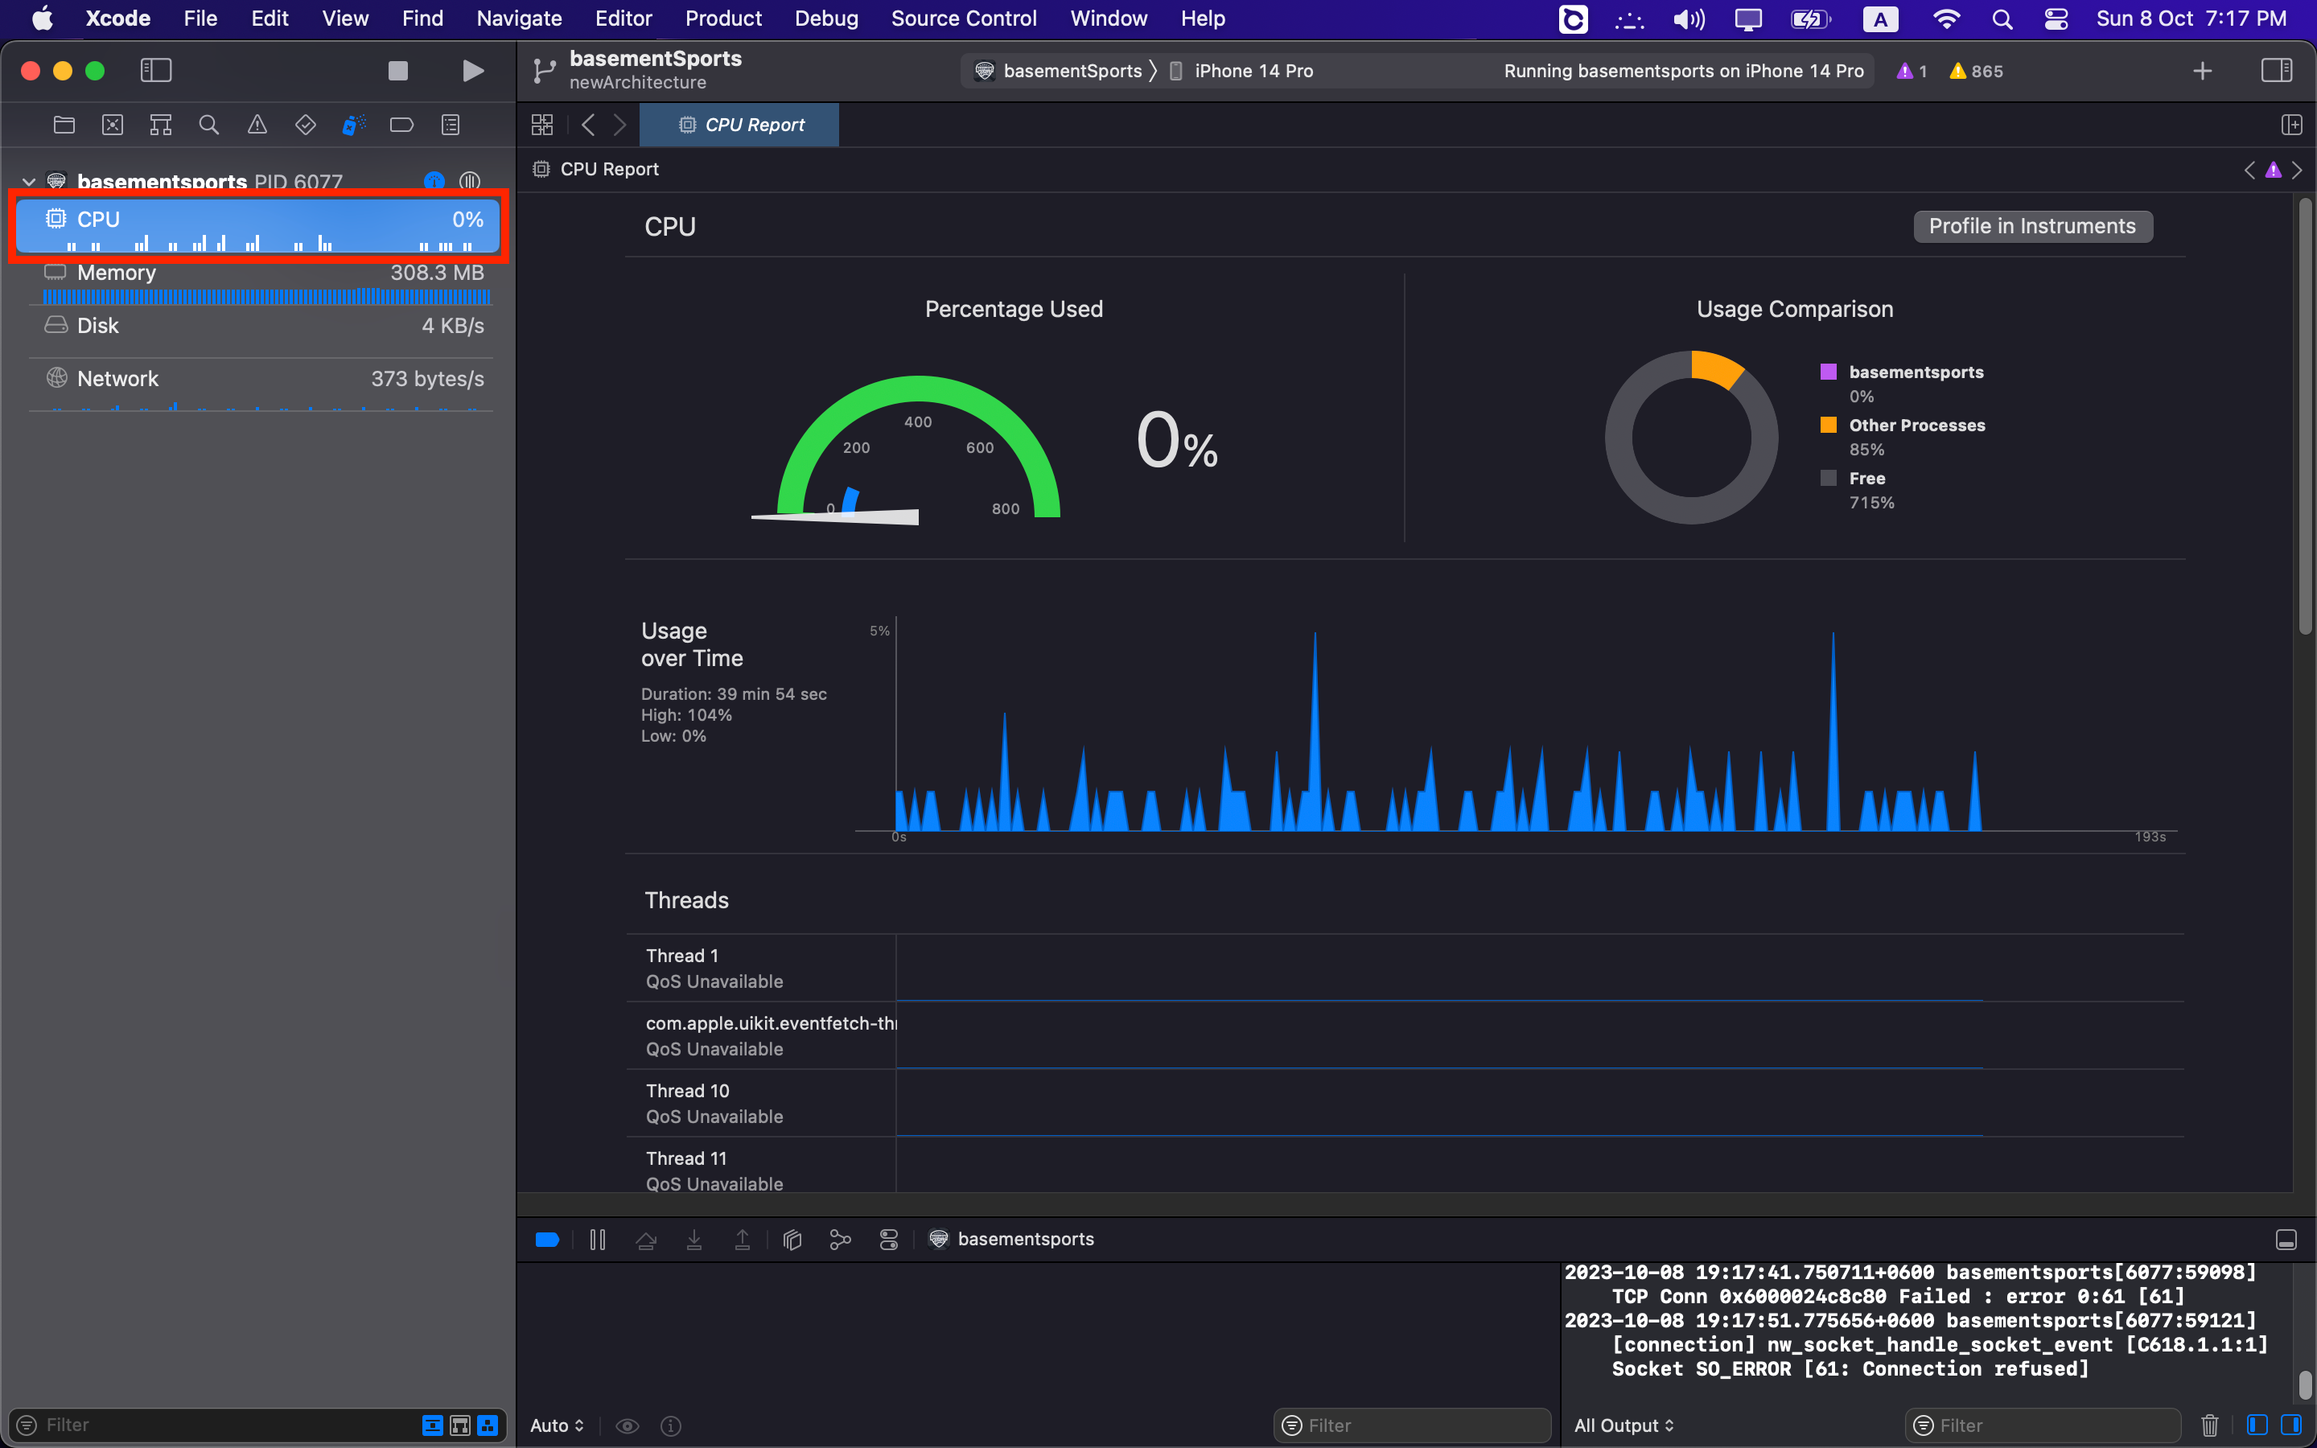
Task: Click the Step Into icon
Action: 694,1239
